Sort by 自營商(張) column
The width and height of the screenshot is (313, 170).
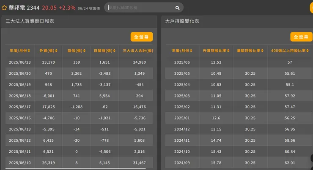tap(104, 51)
